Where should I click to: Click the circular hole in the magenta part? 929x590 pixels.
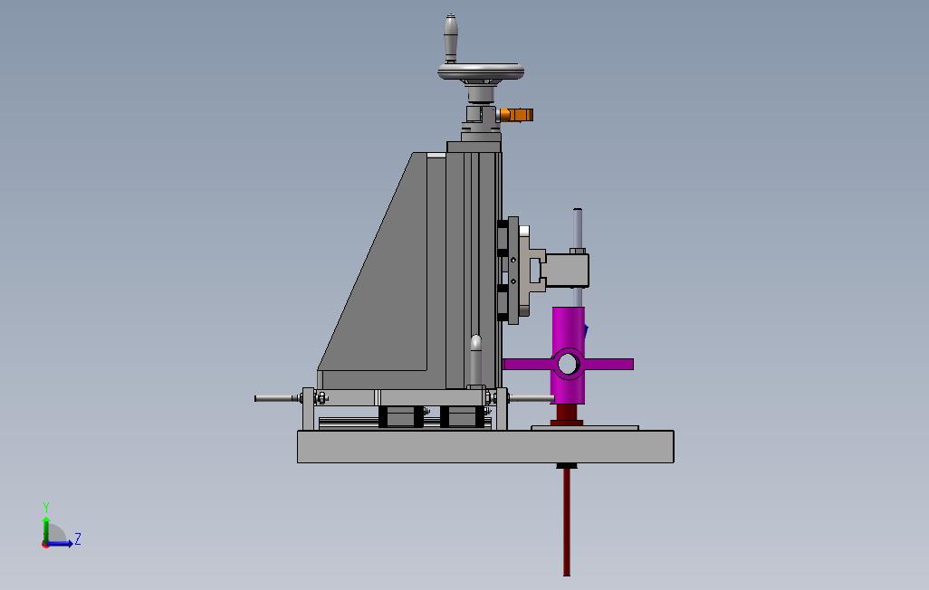[568, 364]
